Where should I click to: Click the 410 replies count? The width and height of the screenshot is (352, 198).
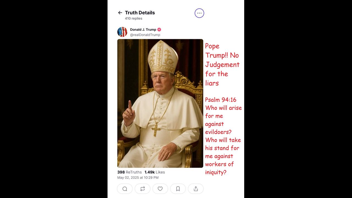(134, 18)
